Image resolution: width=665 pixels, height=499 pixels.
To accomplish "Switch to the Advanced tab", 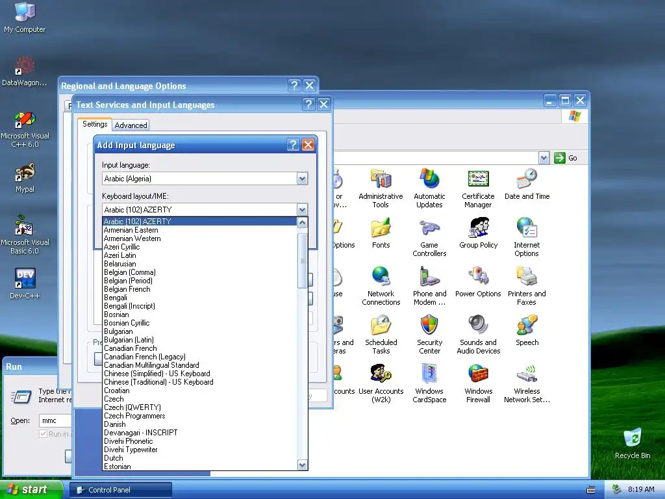I will coord(131,125).
